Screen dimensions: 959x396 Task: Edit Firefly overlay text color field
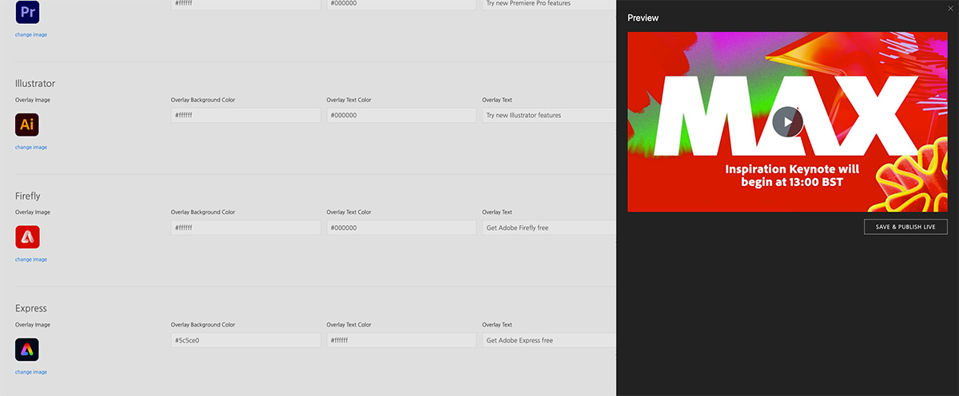pyautogui.click(x=401, y=228)
